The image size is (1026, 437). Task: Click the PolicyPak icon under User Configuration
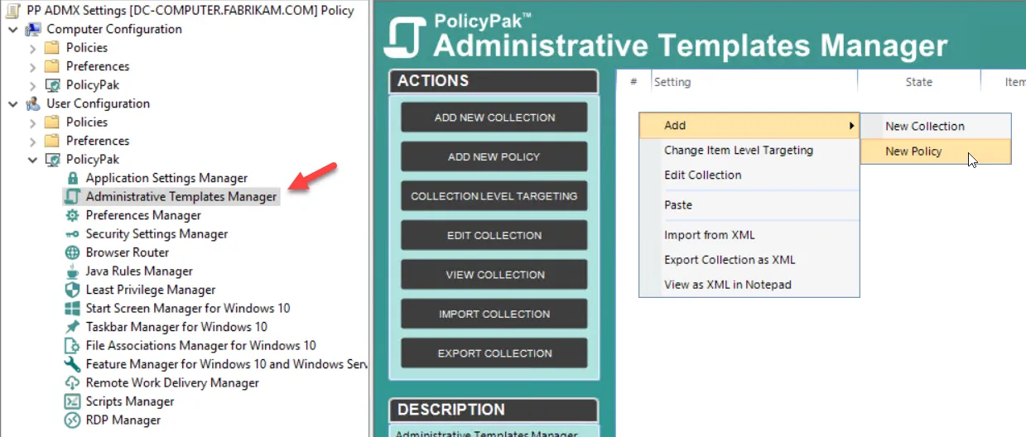(x=52, y=160)
